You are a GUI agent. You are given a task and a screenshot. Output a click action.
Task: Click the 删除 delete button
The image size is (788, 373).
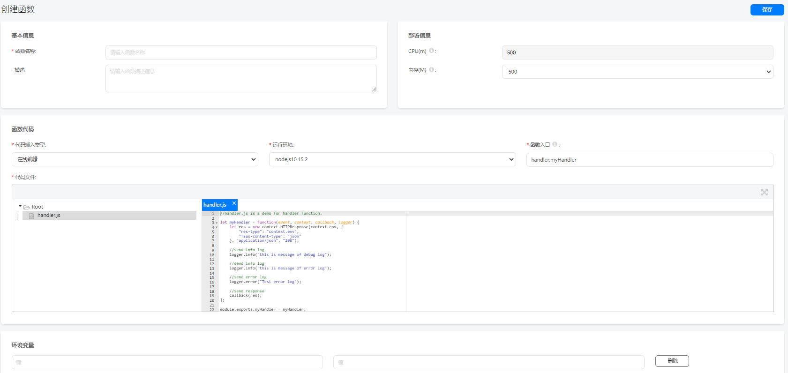pos(672,361)
